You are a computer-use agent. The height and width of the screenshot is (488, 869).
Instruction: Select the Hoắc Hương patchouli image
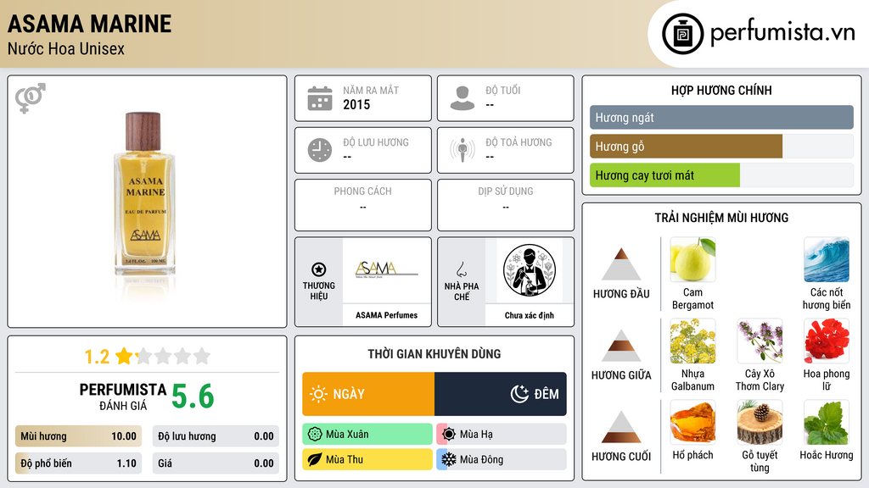827,422
